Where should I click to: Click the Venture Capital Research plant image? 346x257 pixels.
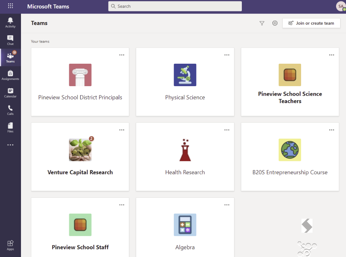(x=80, y=150)
